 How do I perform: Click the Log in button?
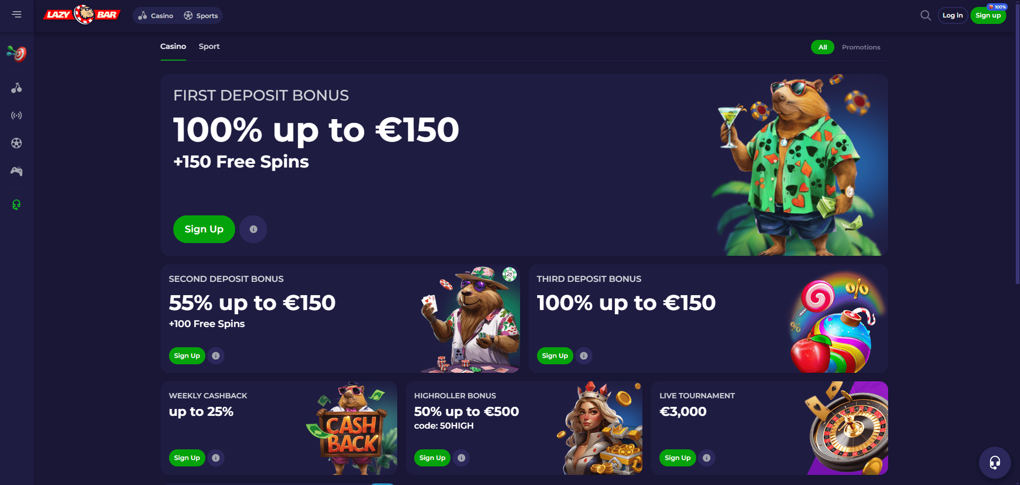click(x=952, y=15)
